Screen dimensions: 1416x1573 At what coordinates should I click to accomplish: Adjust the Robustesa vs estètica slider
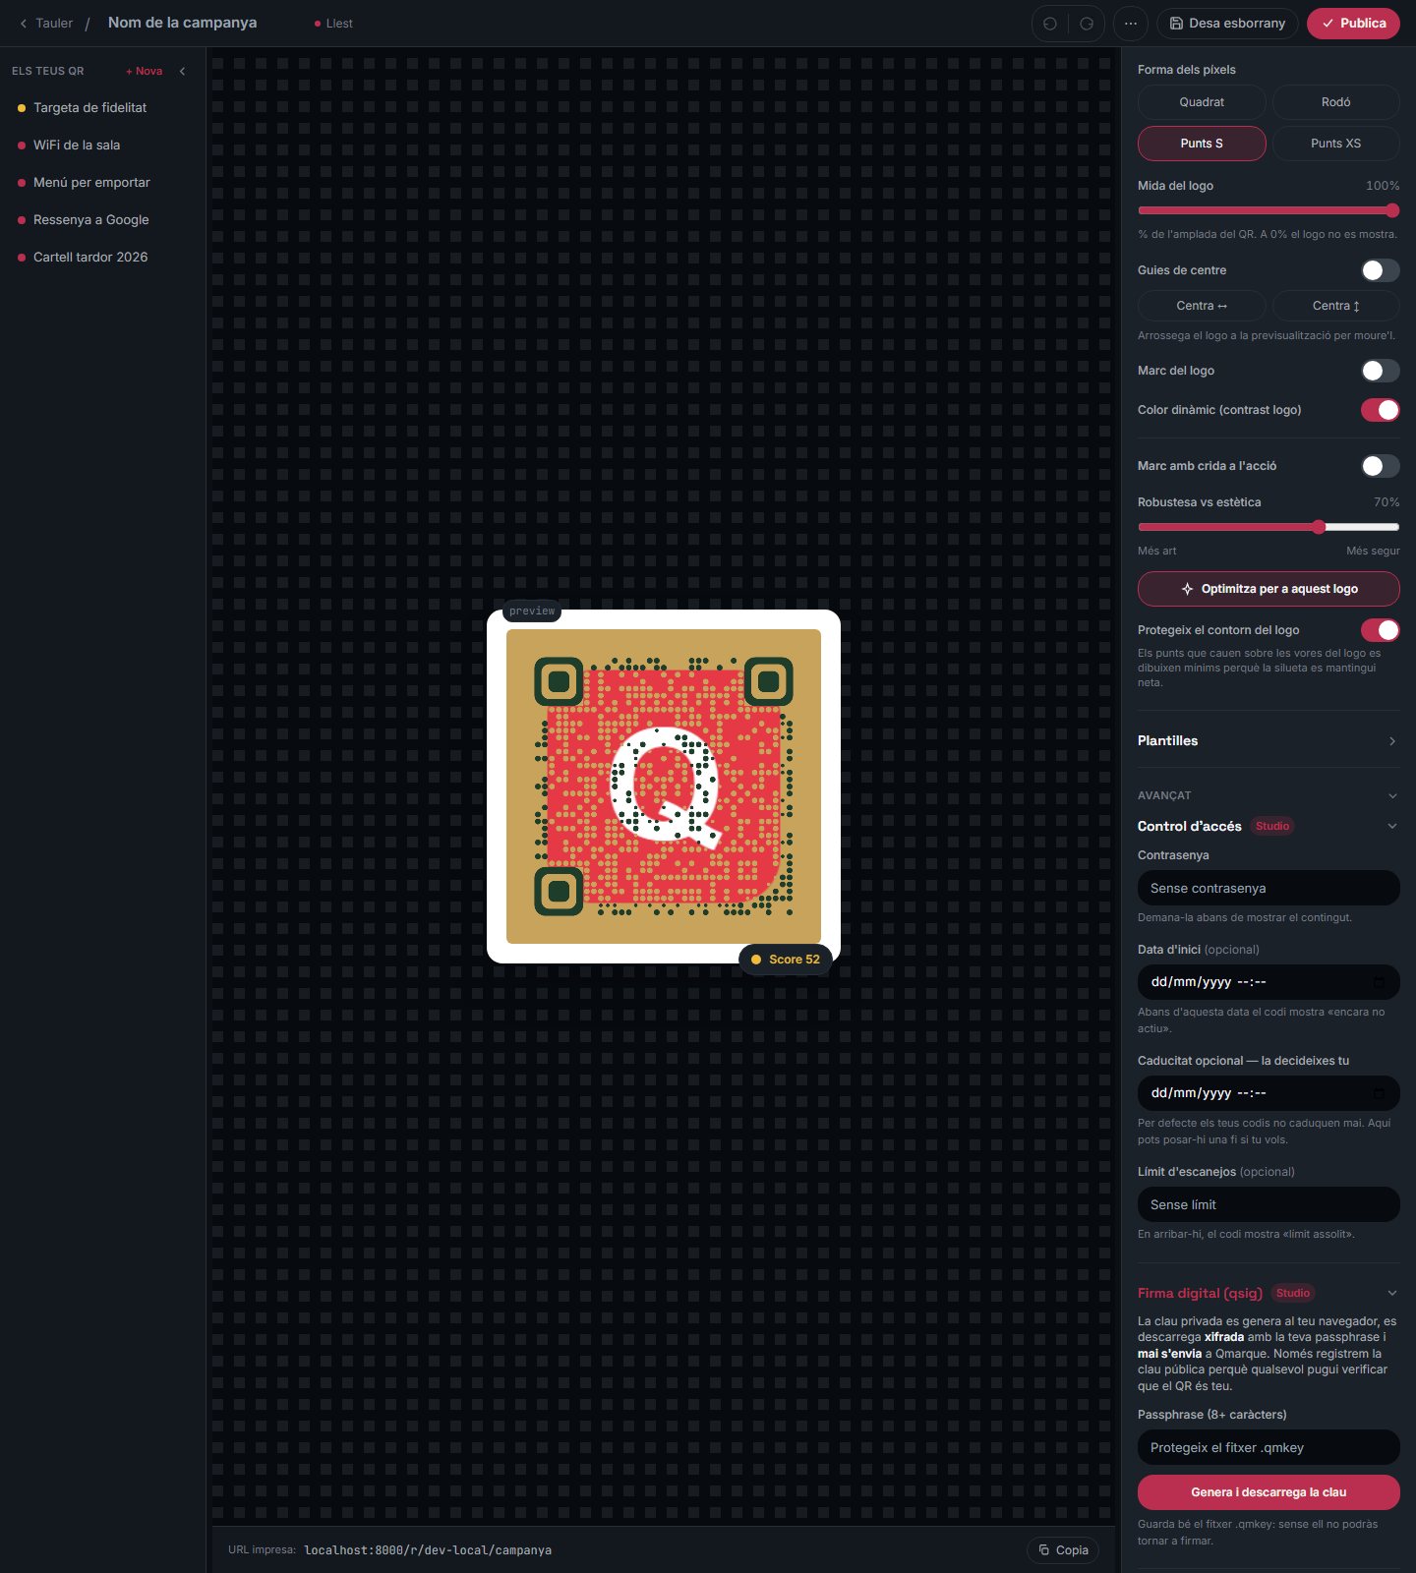pyautogui.click(x=1268, y=527)
